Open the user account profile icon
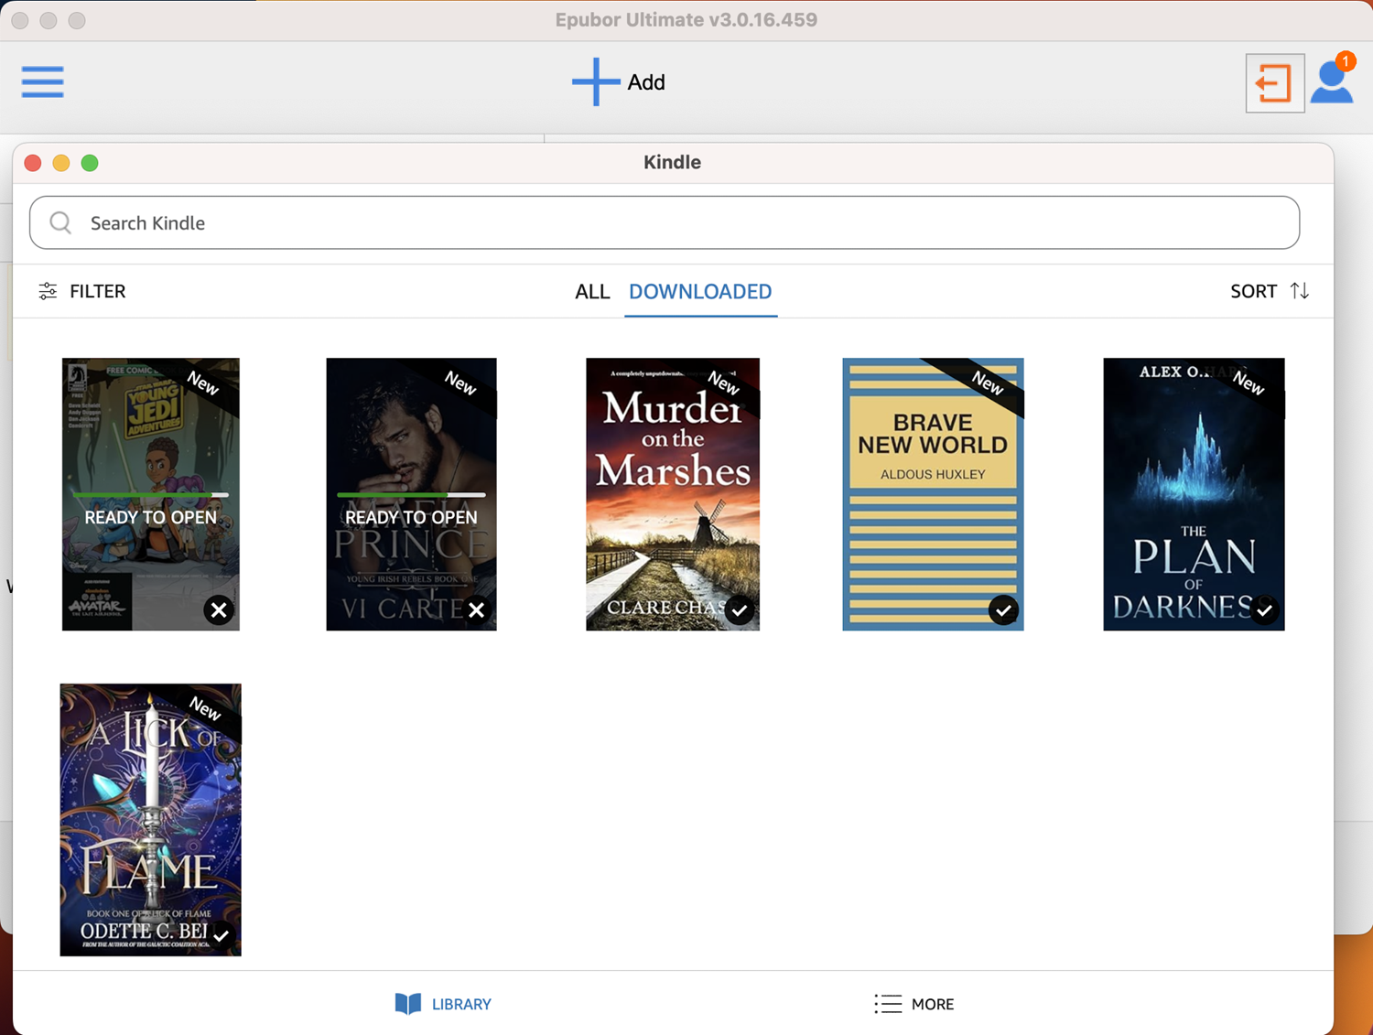Screen dimensions: 1373x1035 pos(1331,82)
